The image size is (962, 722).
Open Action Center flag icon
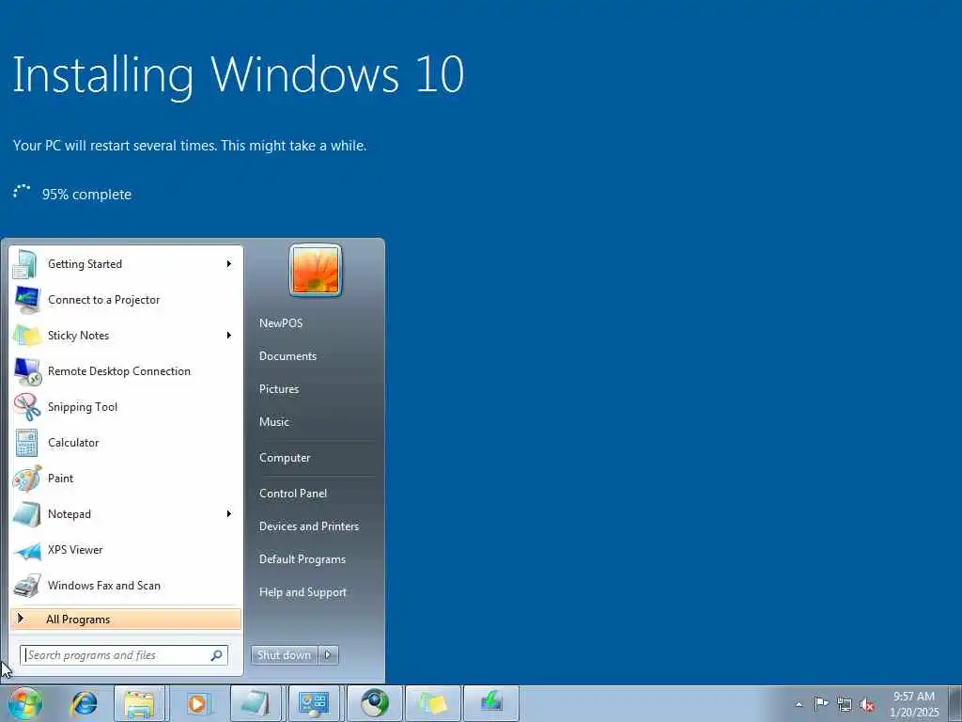click(x=821, y=703)
